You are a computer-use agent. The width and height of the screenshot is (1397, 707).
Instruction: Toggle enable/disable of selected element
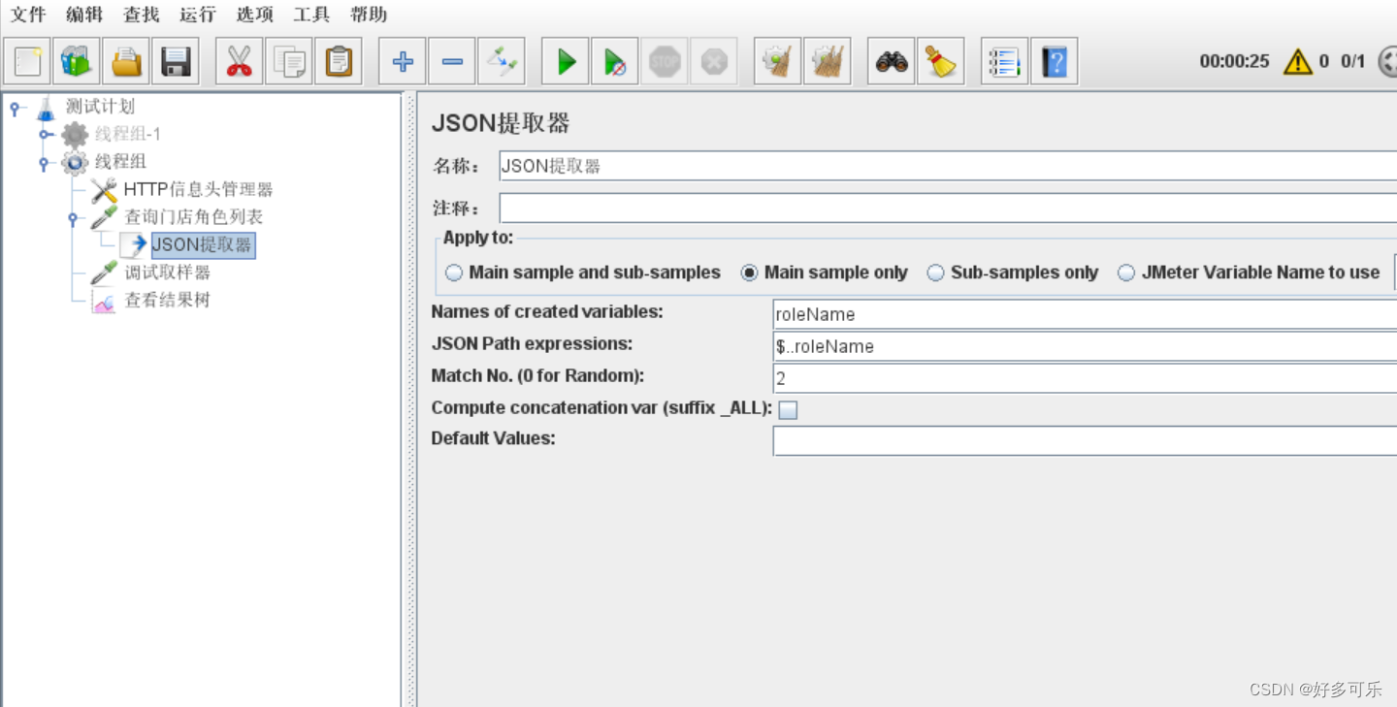tap(502, 62)
